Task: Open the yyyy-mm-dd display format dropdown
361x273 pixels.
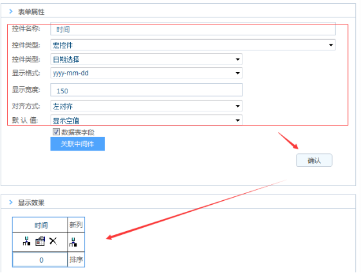Action: [x=146, y=73]
